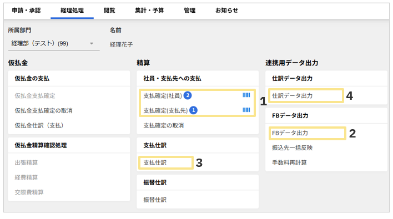Open 仮払金支払確定の取消
This screenshot has width=393, height=219.
[44, 111]
